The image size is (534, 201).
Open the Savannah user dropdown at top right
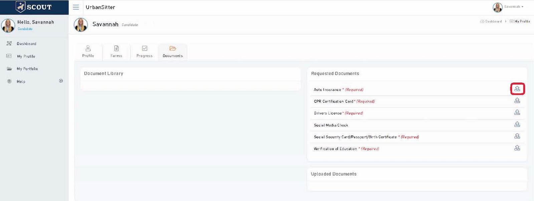pos(513,7)
